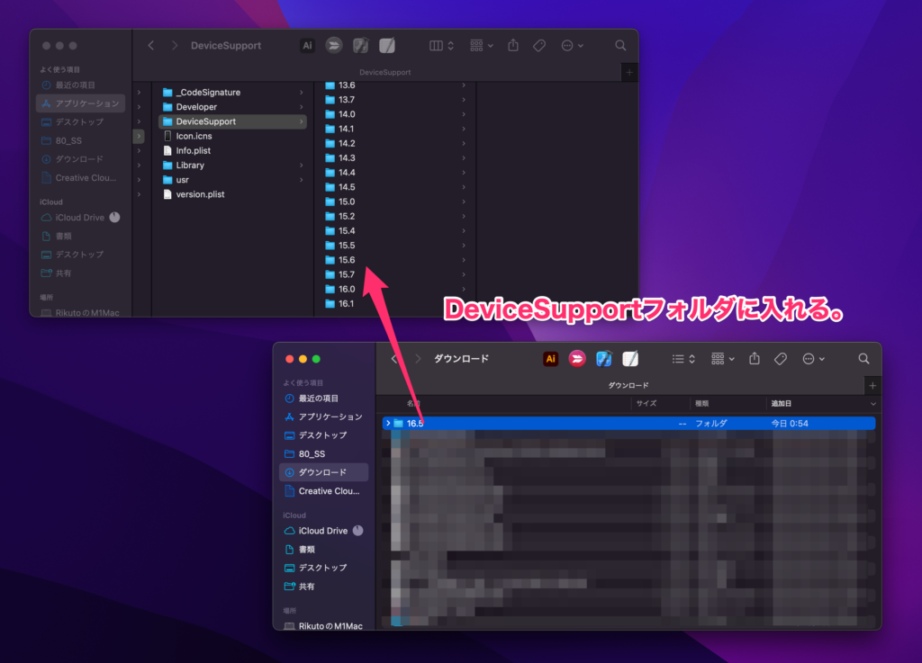Go forward in the Downloads window
The image size is (922, 663).
pos(418,359)
